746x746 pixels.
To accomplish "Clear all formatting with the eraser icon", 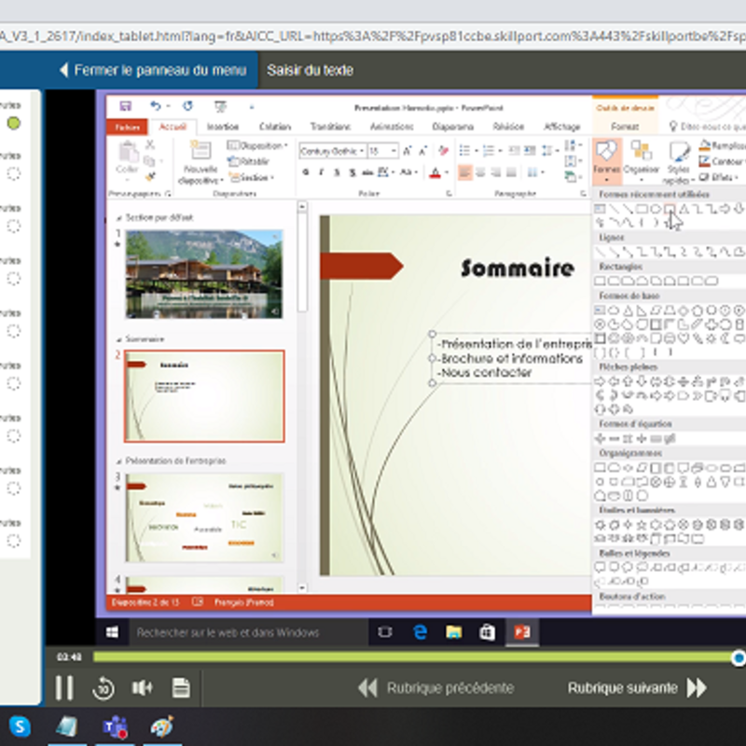I will pos(444,151).
